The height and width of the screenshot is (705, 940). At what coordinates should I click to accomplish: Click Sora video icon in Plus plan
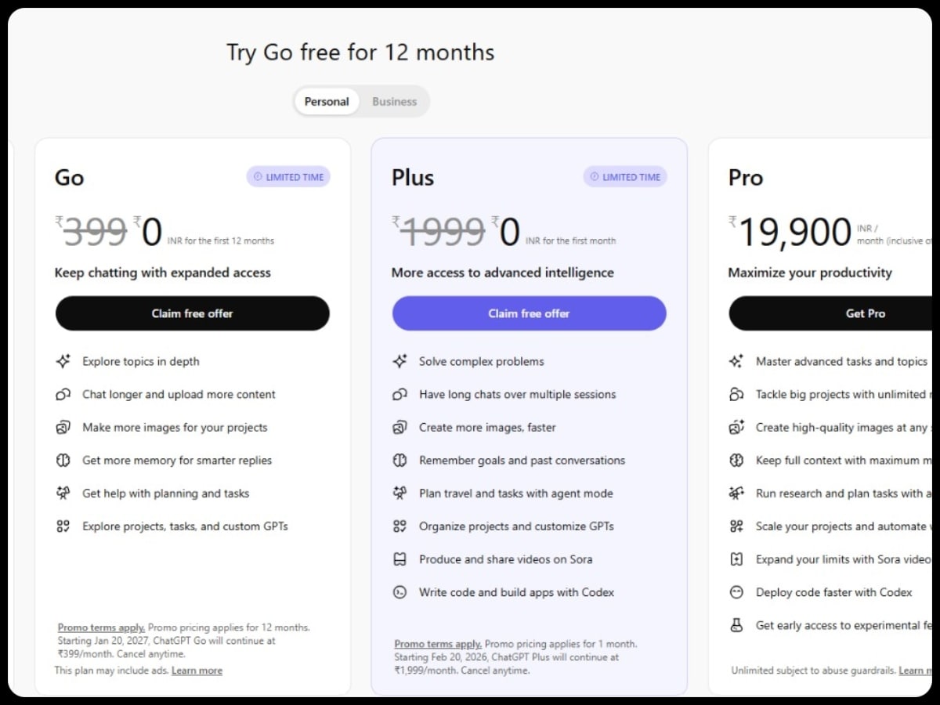(399, 559)
